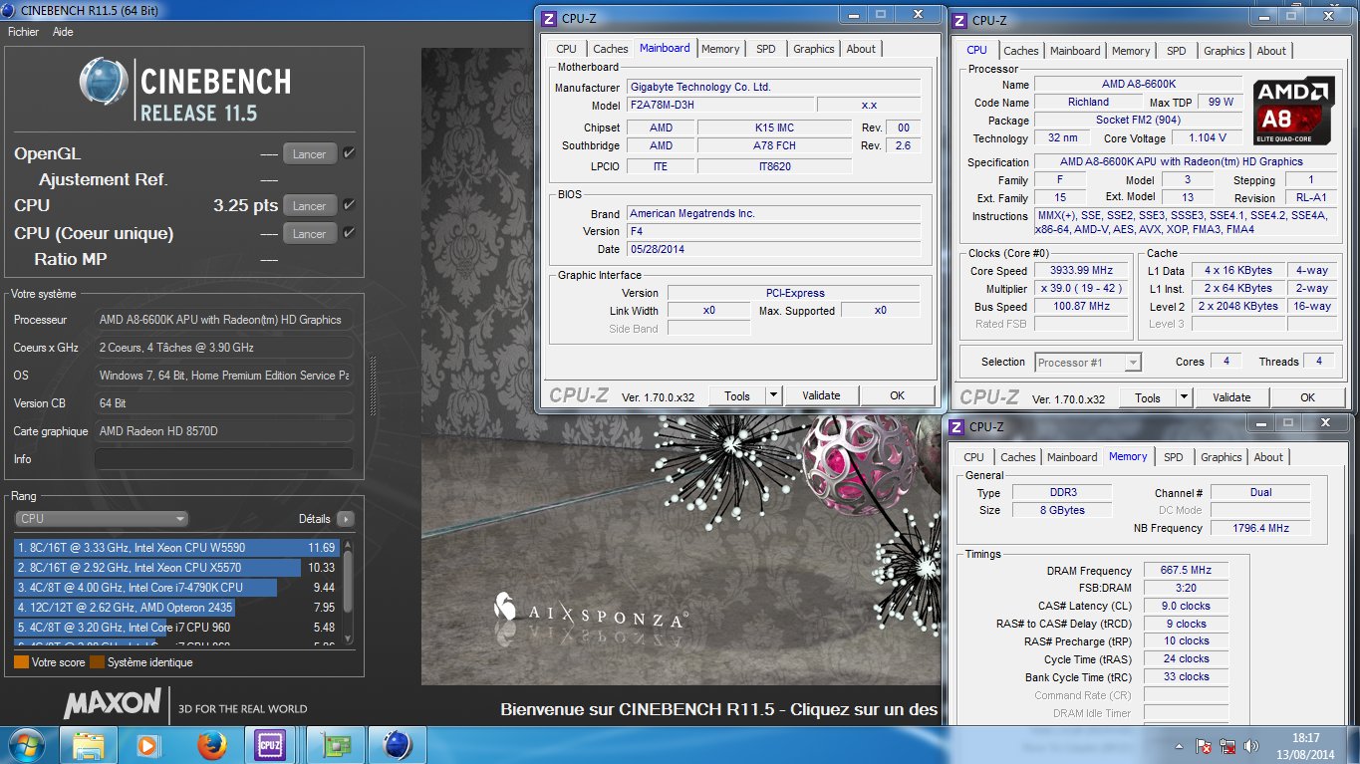Click the MAXON logo
1360x764 pixels.
coord(113,704)
